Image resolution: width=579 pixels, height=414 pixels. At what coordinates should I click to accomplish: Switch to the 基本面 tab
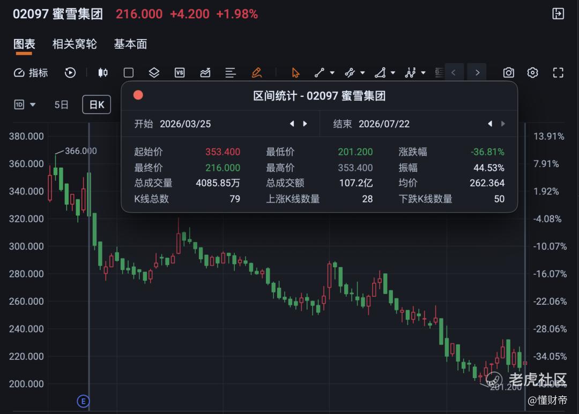[130, 44]
